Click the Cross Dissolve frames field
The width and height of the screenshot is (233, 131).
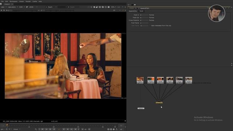(144, 20)
